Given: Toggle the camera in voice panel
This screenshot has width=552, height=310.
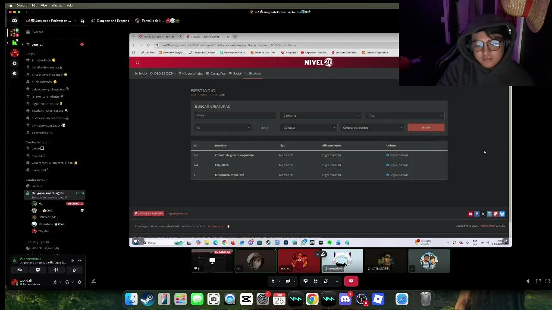Looking at the screenshot, I should [x=19, y=270].
